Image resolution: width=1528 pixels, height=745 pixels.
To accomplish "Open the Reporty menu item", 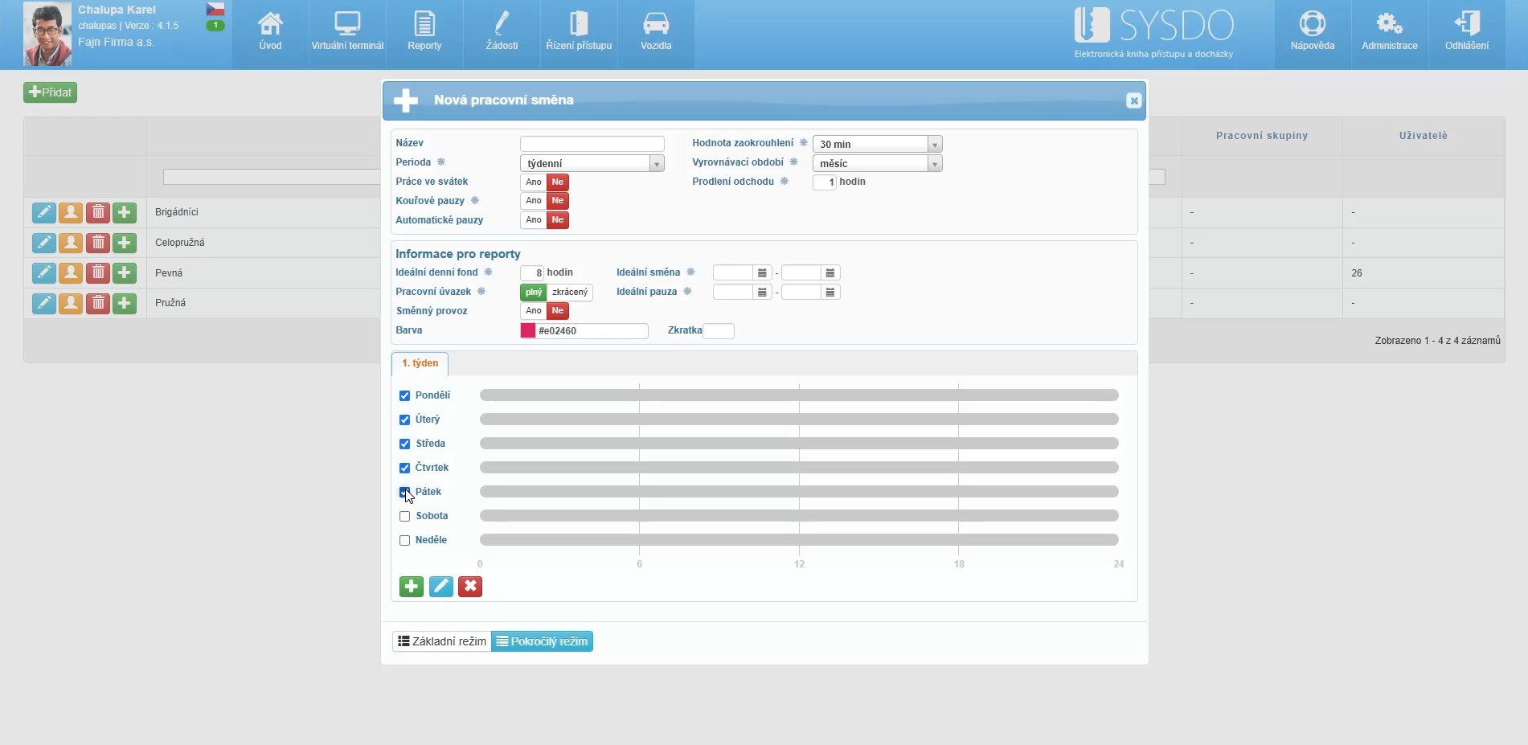I will tap(424, 32).
